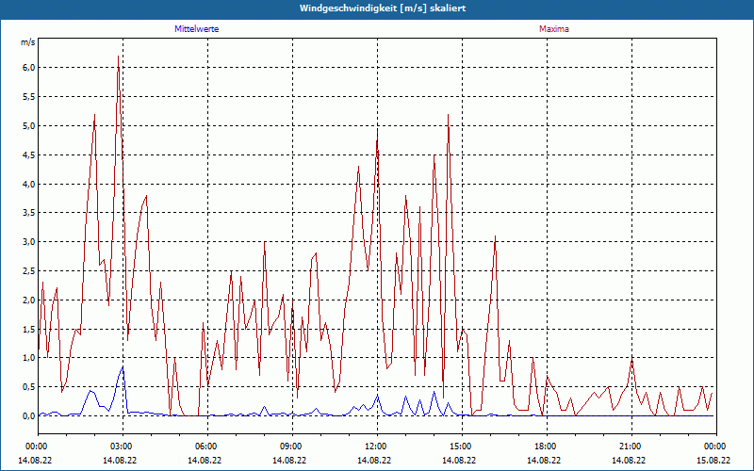
Task: Click the 21:00 time axis label
Action: pyautogui.click(x=629, y=447)
